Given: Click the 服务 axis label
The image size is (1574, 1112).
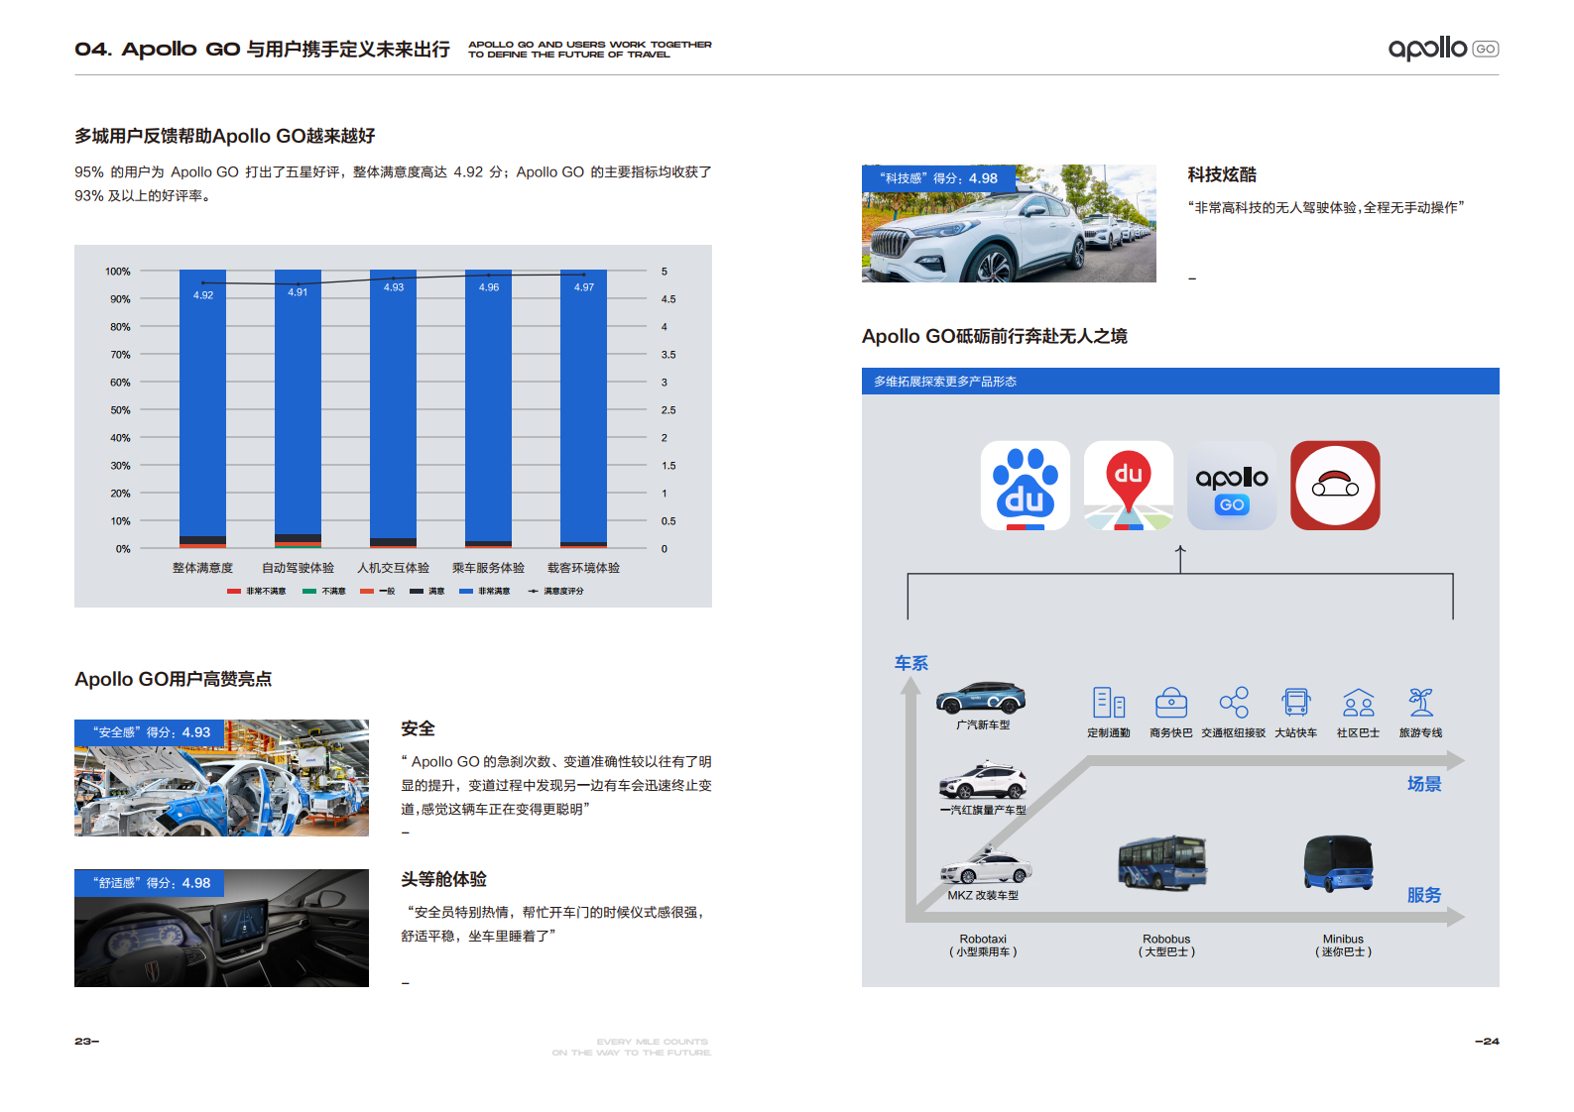Looking at the screenshot, I should tap(1424, 895).
